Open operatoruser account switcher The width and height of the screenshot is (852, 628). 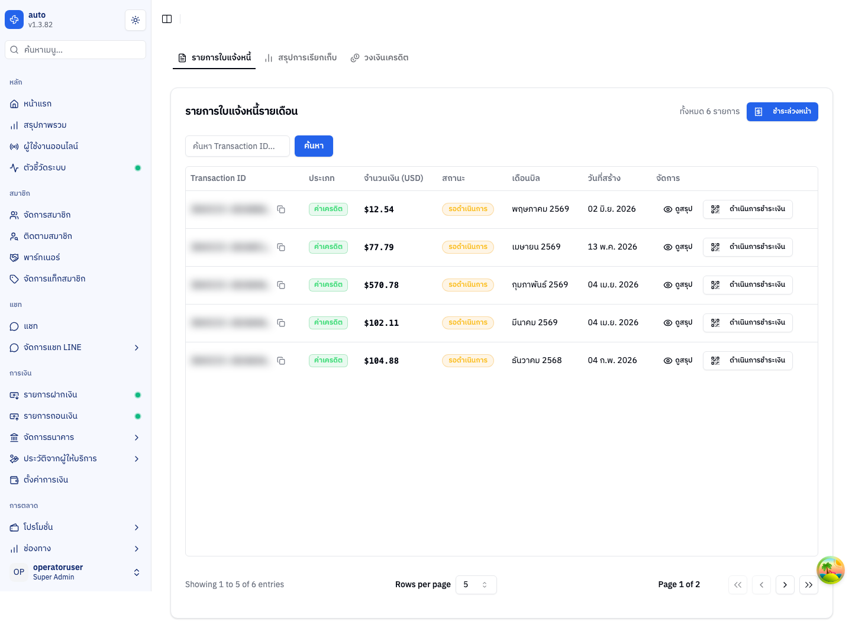[x=75, y=572]
